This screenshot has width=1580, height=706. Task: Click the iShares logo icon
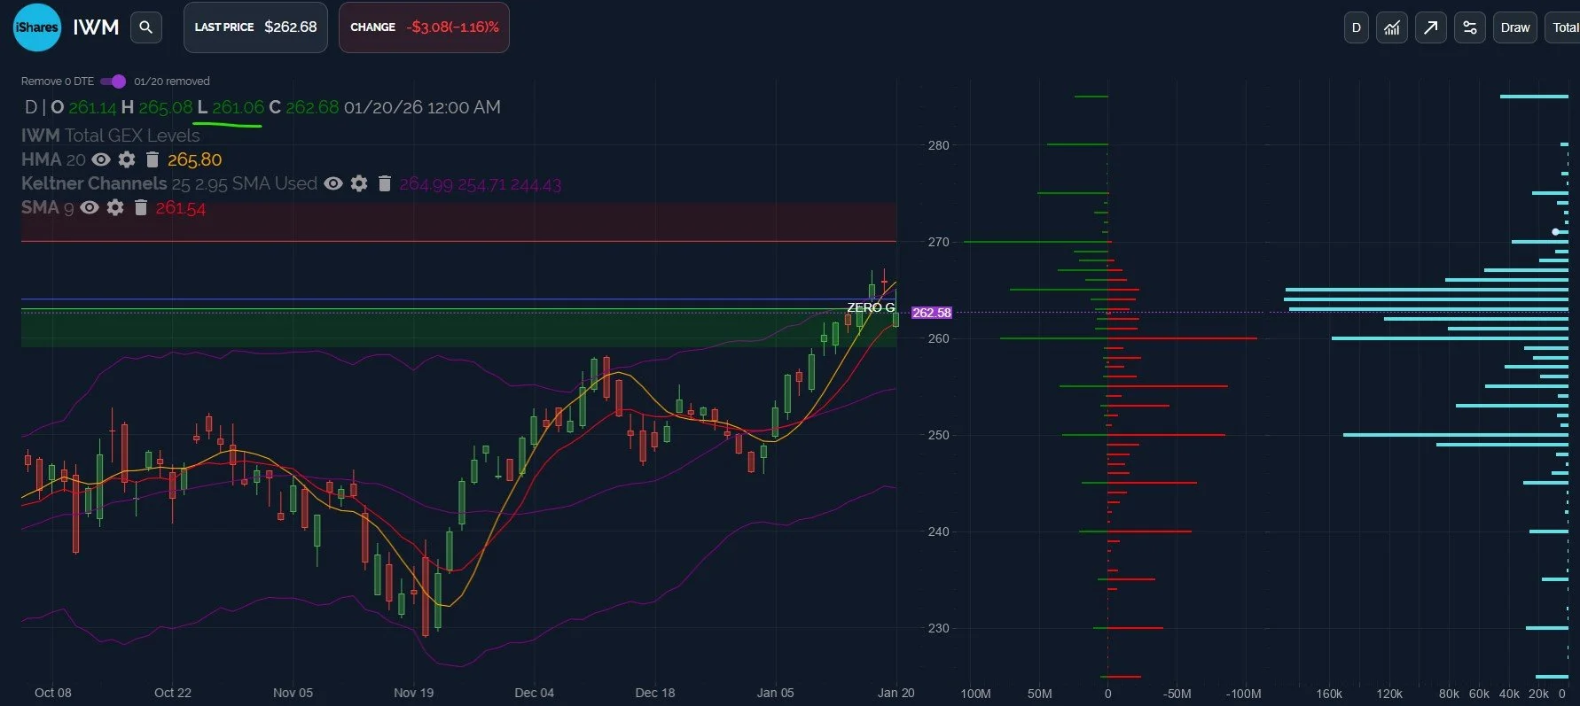point(36,27)
